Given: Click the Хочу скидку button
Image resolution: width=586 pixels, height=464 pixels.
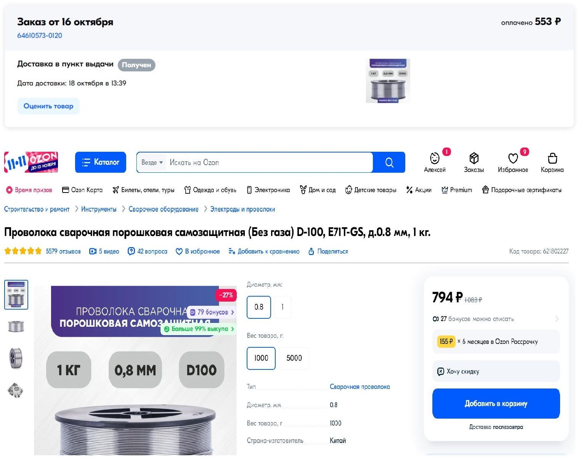Looking at the screenshot, I should click(x=496, y=371).
